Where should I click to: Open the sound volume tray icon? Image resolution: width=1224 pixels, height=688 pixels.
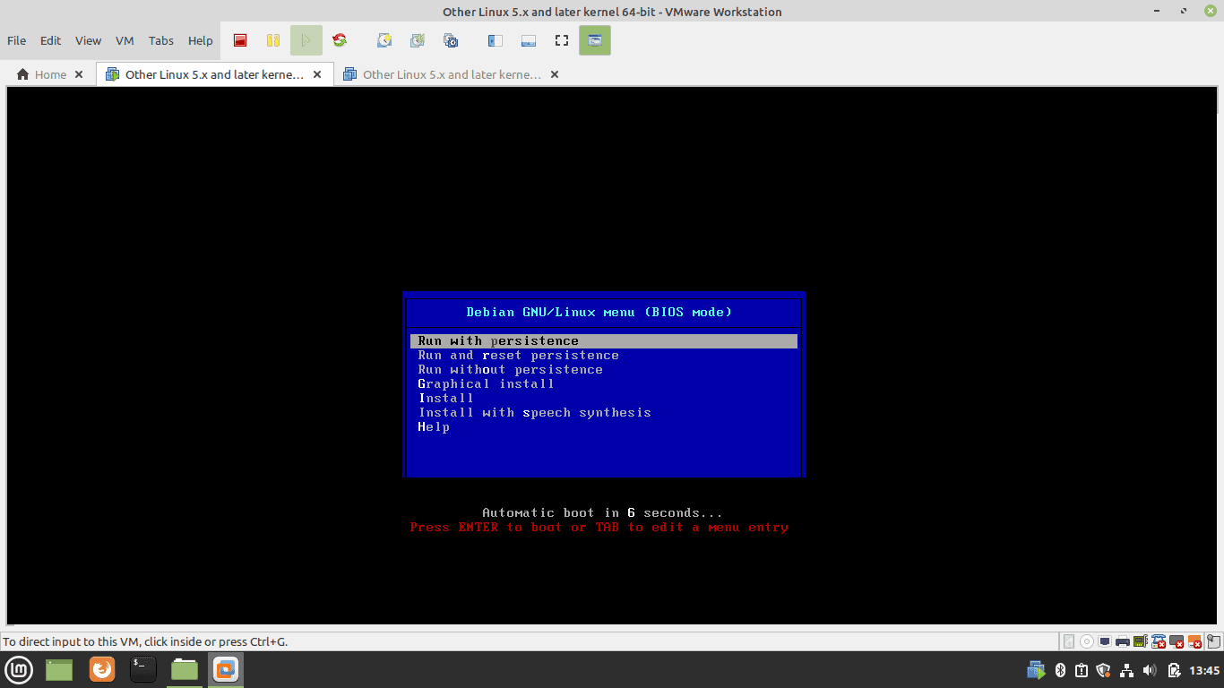click(1150, 670)
